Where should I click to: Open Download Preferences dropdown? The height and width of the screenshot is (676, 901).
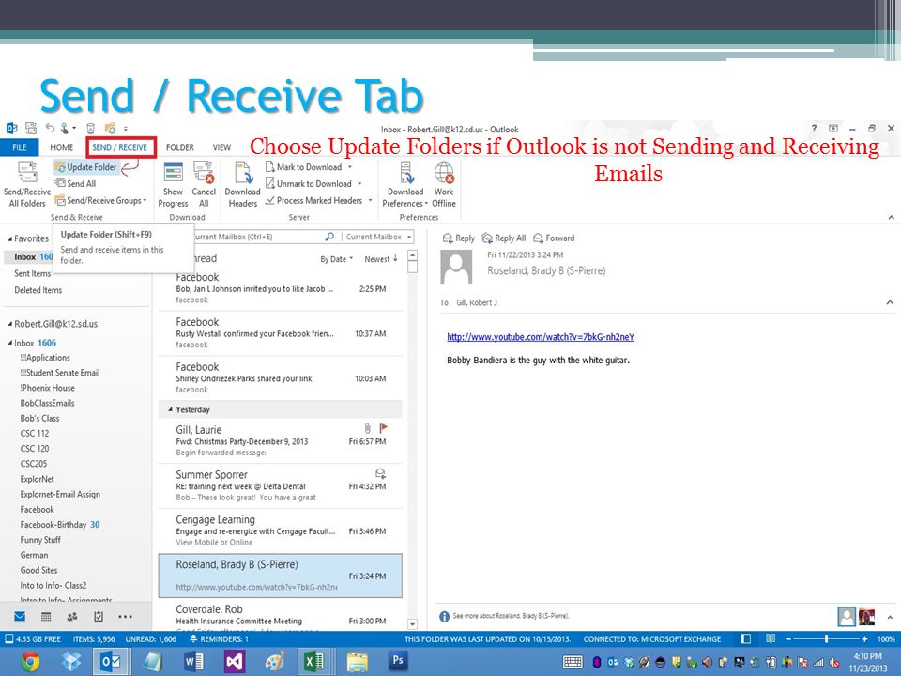coord(405,184)
